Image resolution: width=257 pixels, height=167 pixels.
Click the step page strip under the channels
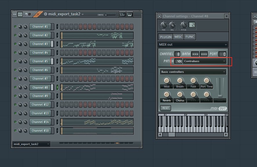point(96,143)
